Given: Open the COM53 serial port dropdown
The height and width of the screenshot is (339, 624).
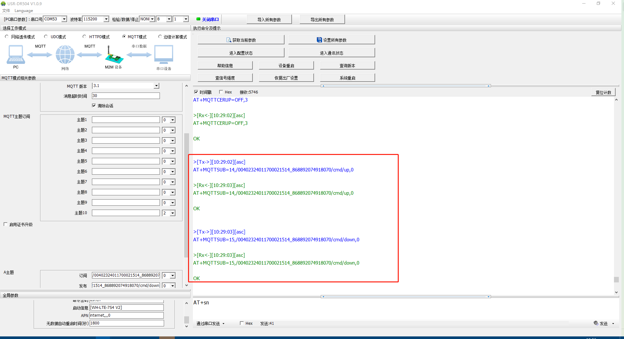Looking at the screenshot, I should (64, 19).
